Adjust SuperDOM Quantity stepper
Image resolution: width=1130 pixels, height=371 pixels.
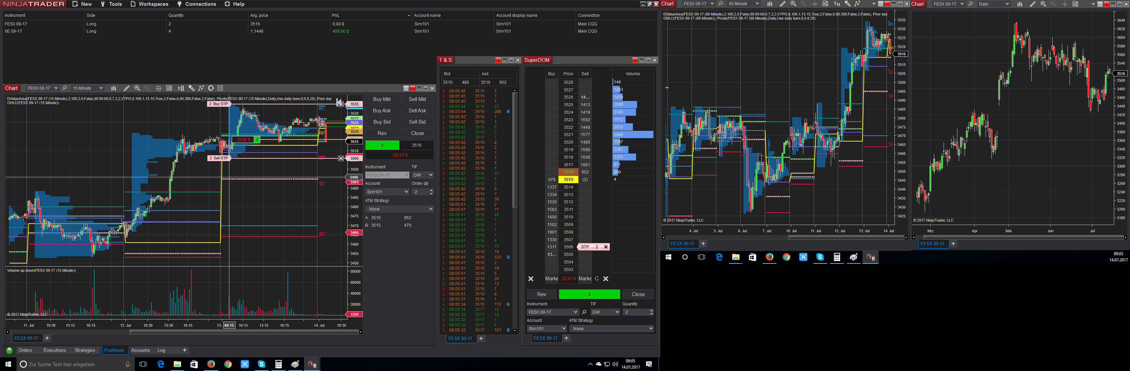(651, 312)
